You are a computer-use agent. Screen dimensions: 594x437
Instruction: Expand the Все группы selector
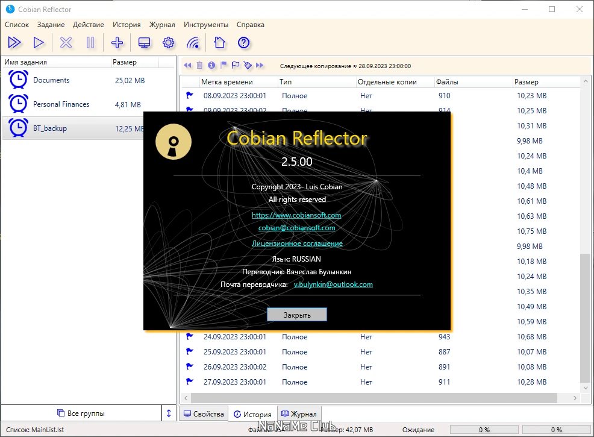[81, 413]
